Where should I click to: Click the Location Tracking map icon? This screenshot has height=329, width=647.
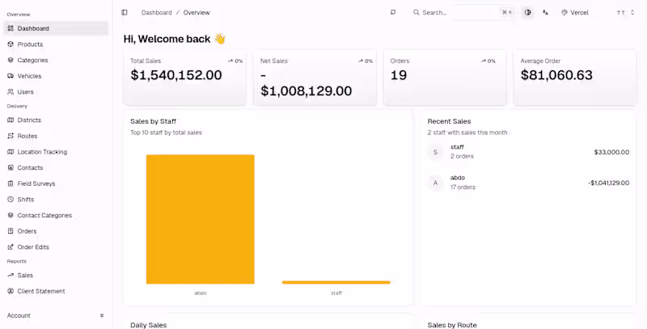click(11, 152)
